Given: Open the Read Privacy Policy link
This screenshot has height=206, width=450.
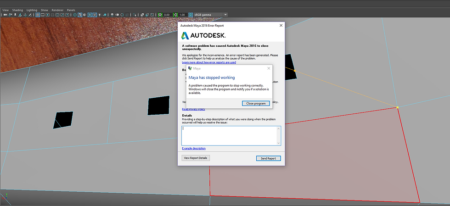Looking at the screenshot, I should pos(193,109).
